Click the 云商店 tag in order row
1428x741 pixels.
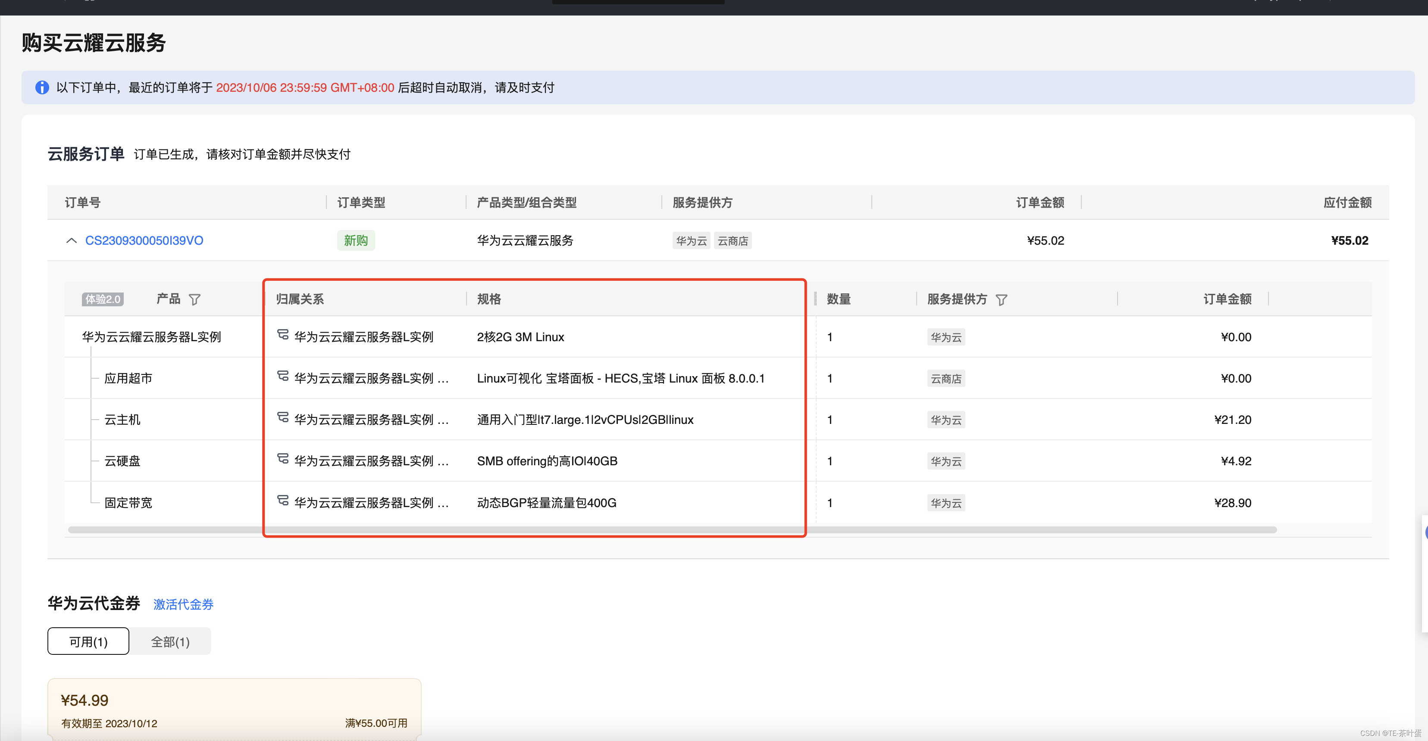(x=732, y=241)
